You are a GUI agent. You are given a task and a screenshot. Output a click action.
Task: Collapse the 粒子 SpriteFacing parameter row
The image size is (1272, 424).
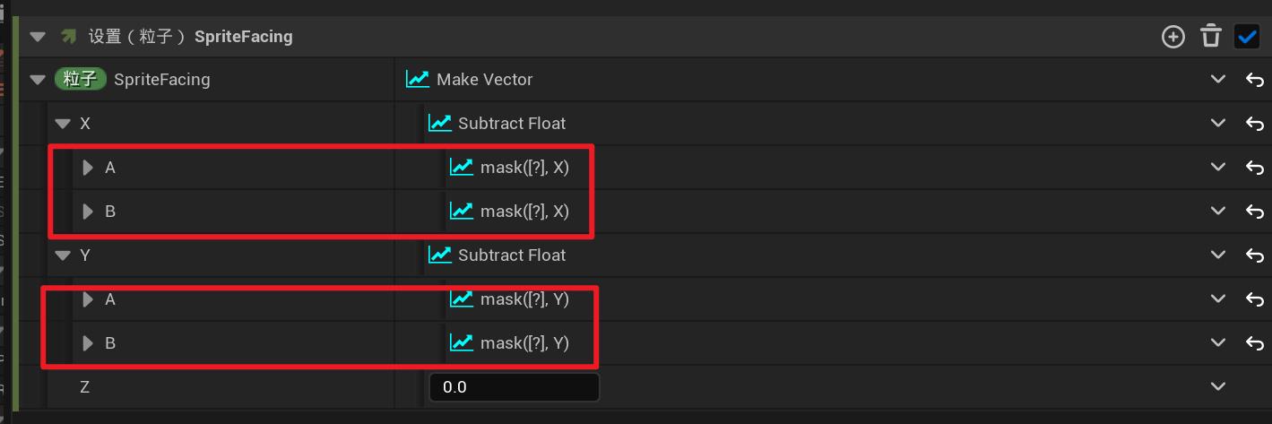(x=37, y=80)
